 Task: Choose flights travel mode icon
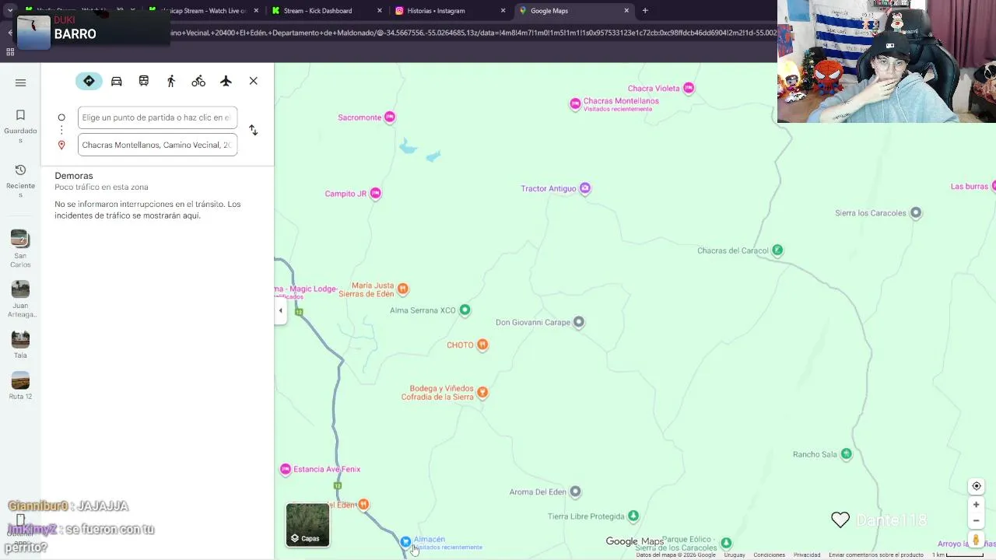pyautogui.click(x=226, y=81)
